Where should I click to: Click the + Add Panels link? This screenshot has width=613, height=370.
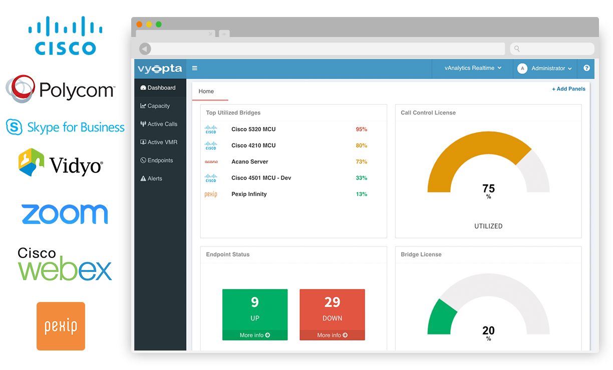568,89
